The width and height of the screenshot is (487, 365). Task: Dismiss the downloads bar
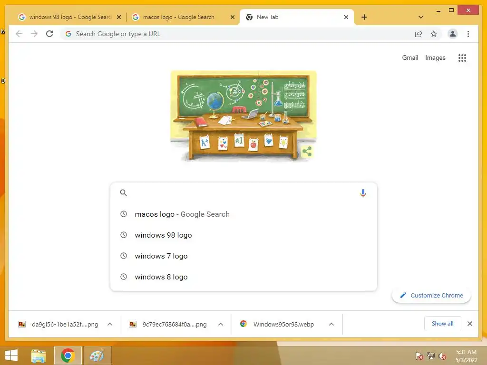pos(469,324)
